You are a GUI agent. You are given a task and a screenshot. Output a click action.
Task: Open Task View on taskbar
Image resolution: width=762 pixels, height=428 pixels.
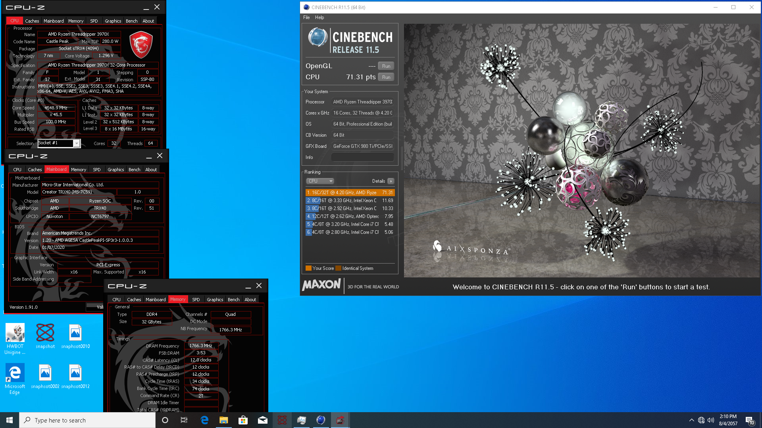coord(184,420)
